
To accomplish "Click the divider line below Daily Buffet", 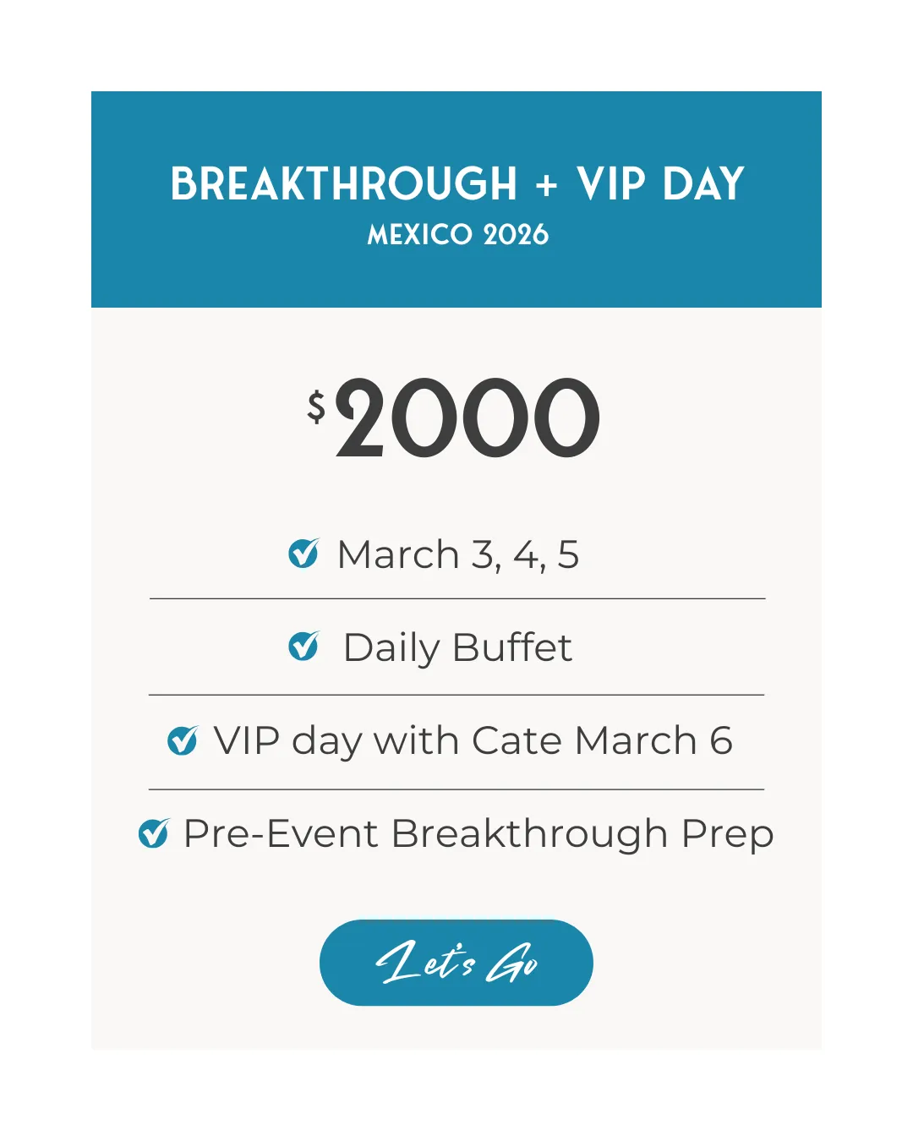I will click(x=456, y=695).
